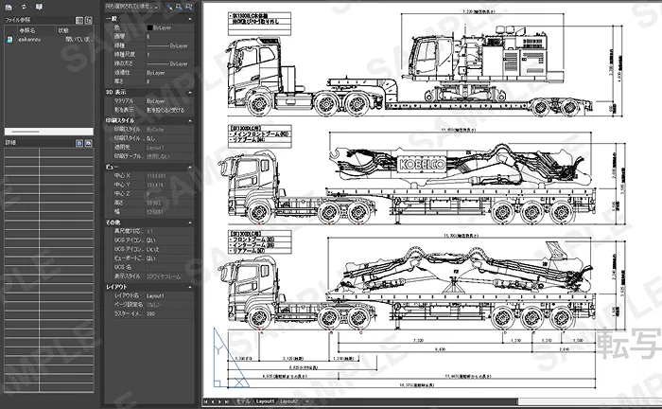Image resolution: width=662 pixels, height=409 pixels.
Task: Select the gaikanzu reference file icon
Action: [9, 40]
